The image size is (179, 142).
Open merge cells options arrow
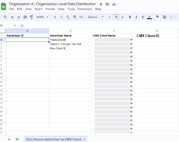[175, 17]
